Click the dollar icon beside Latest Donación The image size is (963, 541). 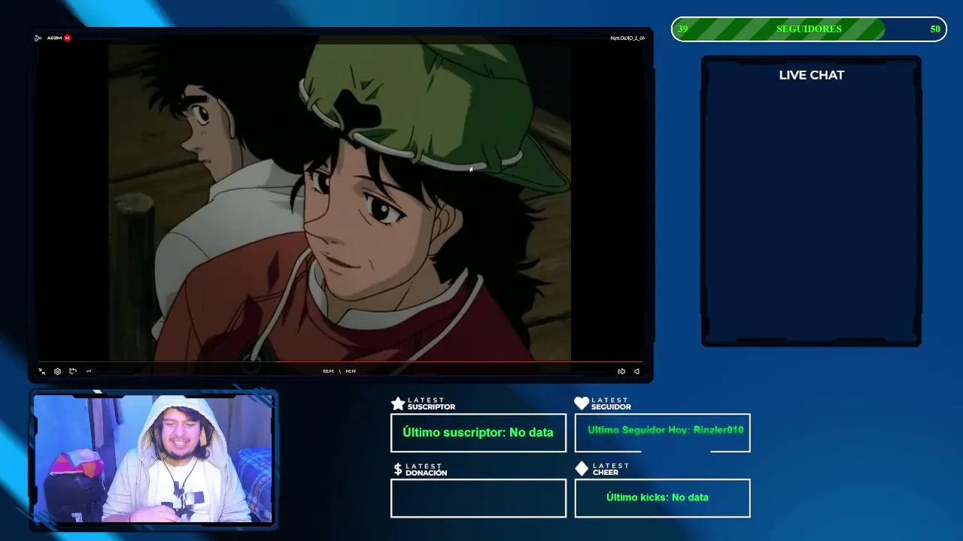[398, 470]
